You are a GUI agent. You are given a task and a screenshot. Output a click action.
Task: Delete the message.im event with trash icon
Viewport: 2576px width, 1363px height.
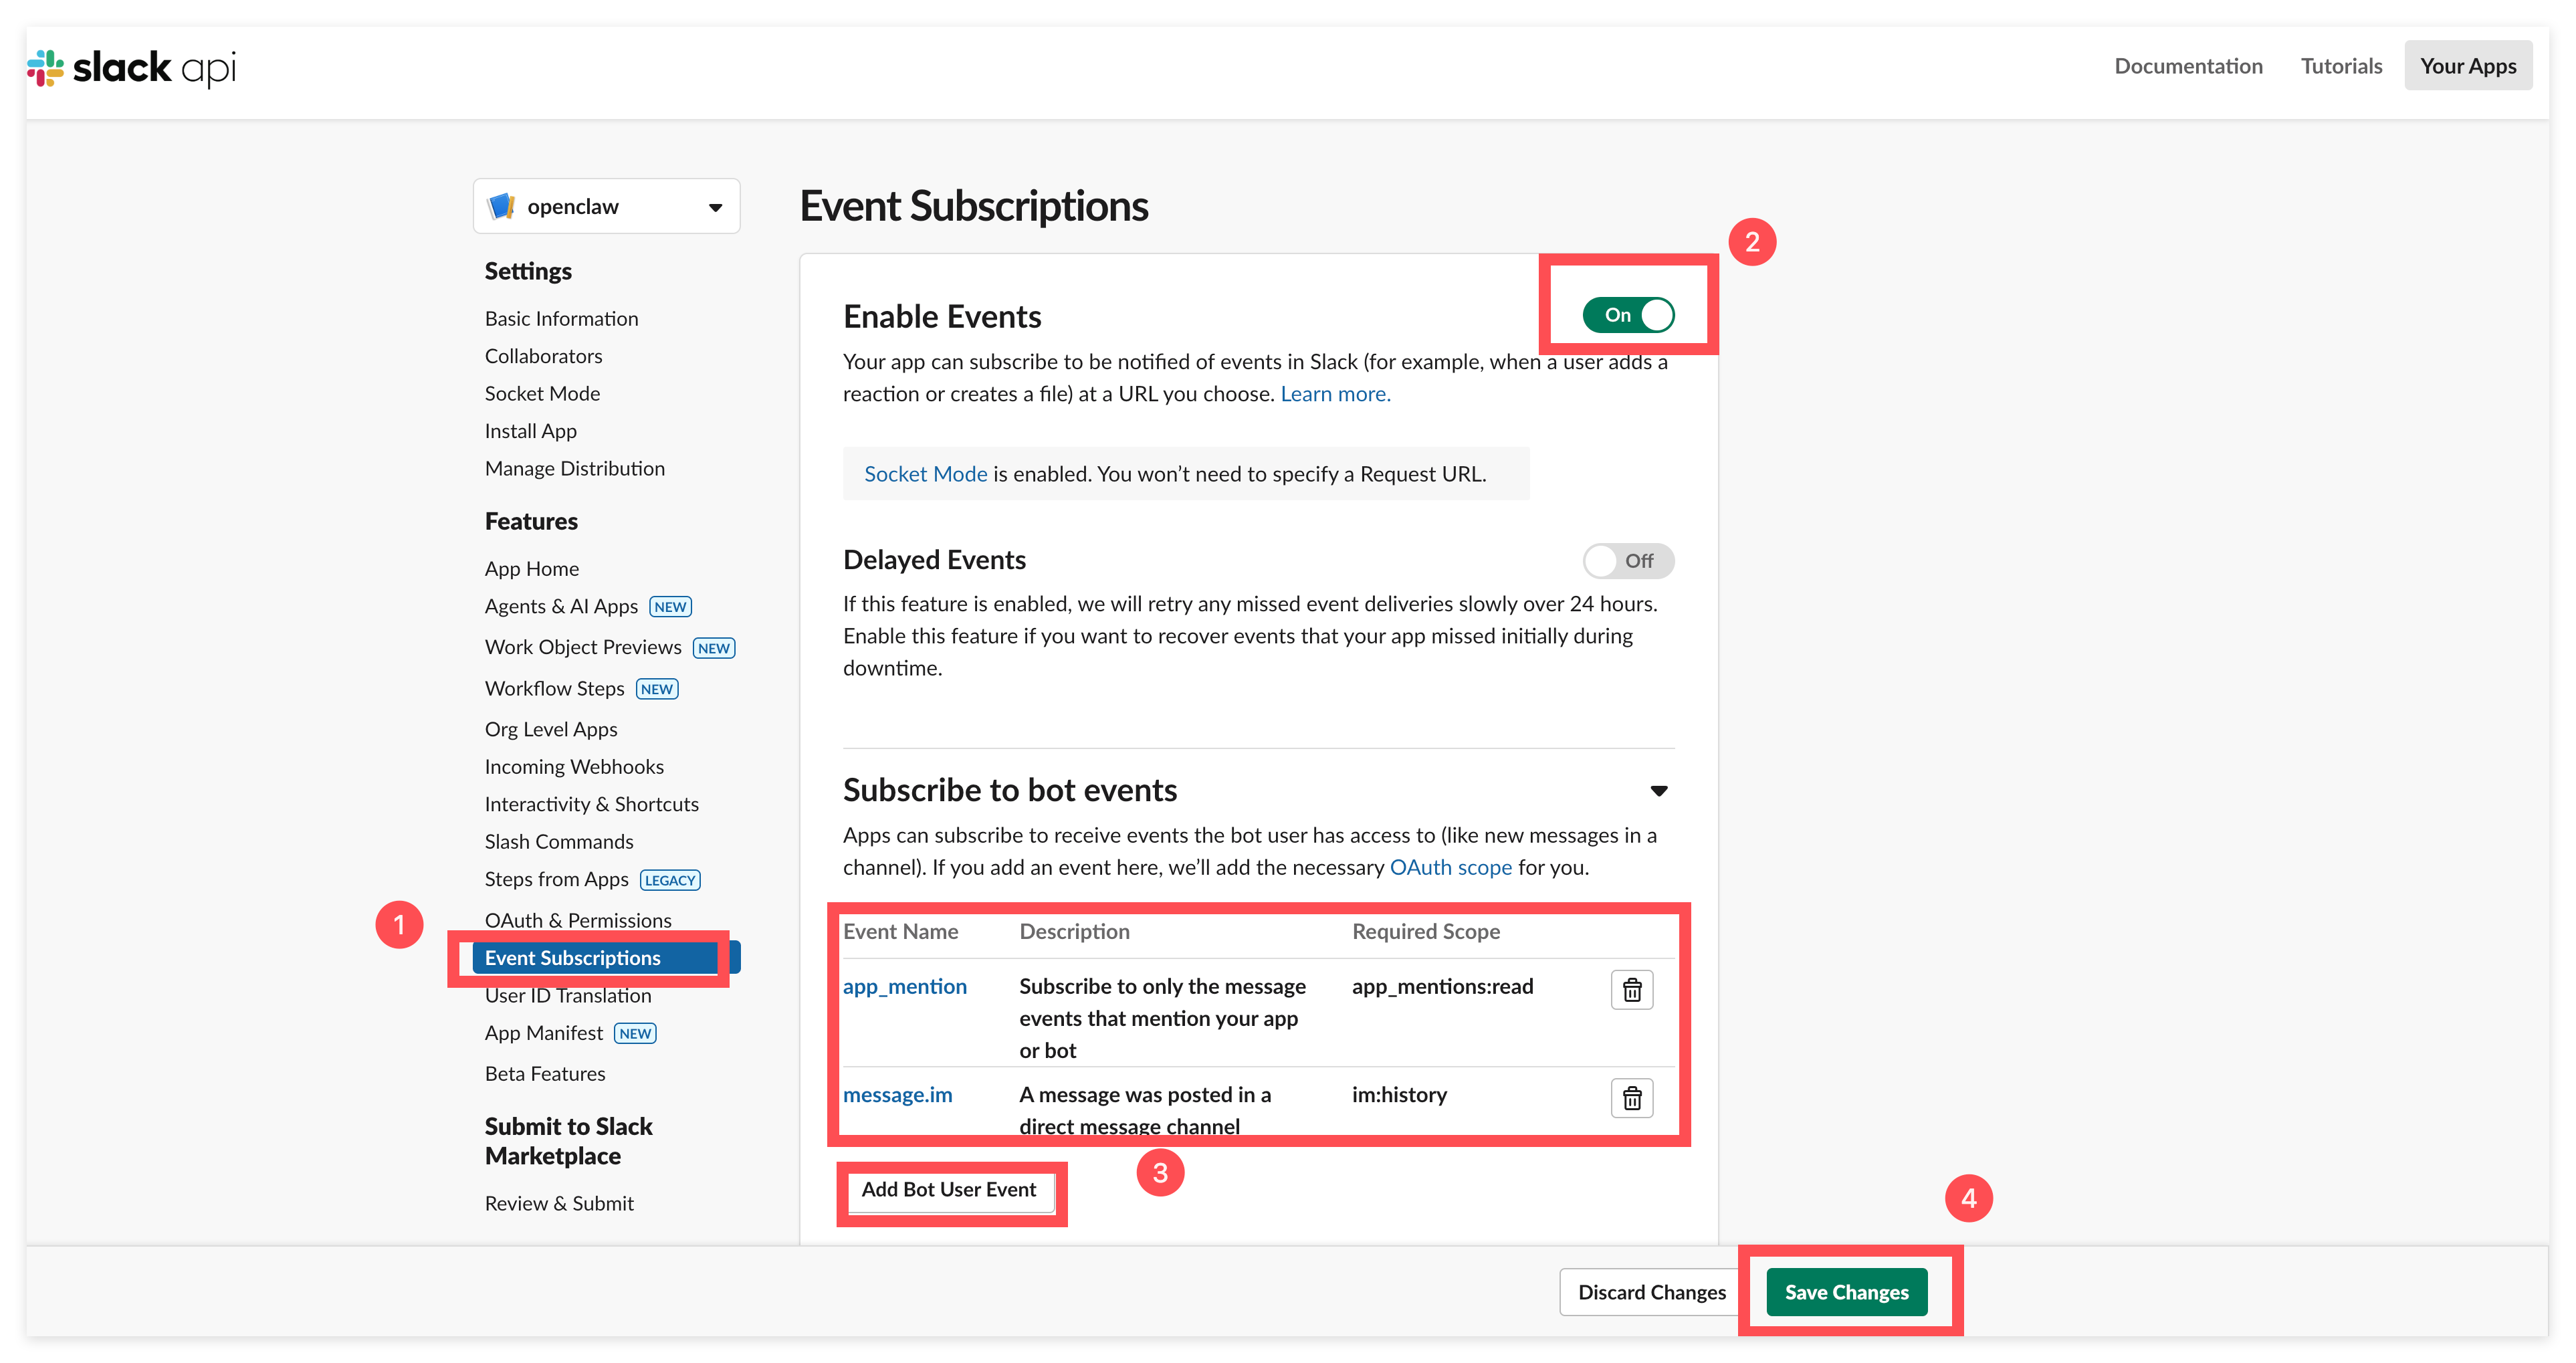point(1631,1098)
